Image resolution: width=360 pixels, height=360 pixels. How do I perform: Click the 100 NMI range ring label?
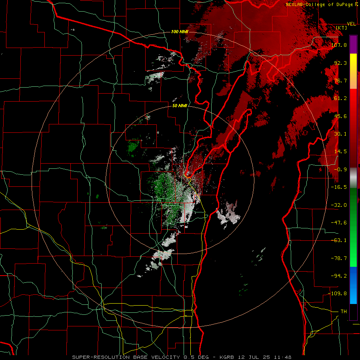click(180, 32)
